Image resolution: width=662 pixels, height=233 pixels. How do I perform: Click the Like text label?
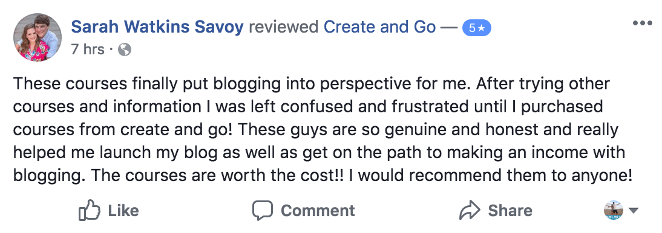coord(123,211)
